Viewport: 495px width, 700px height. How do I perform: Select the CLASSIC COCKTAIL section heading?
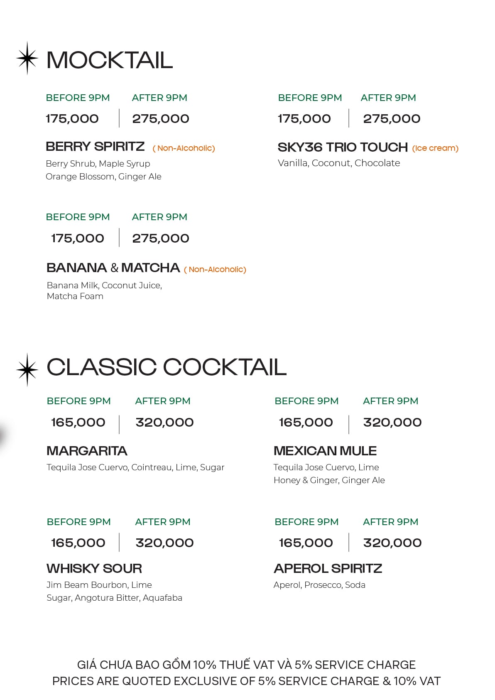(167, 367)
